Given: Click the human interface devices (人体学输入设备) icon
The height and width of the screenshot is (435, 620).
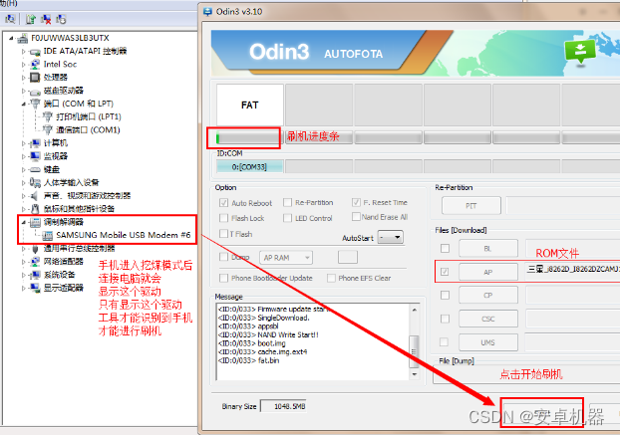Looking at the screenshot, I should pos(35,182).
